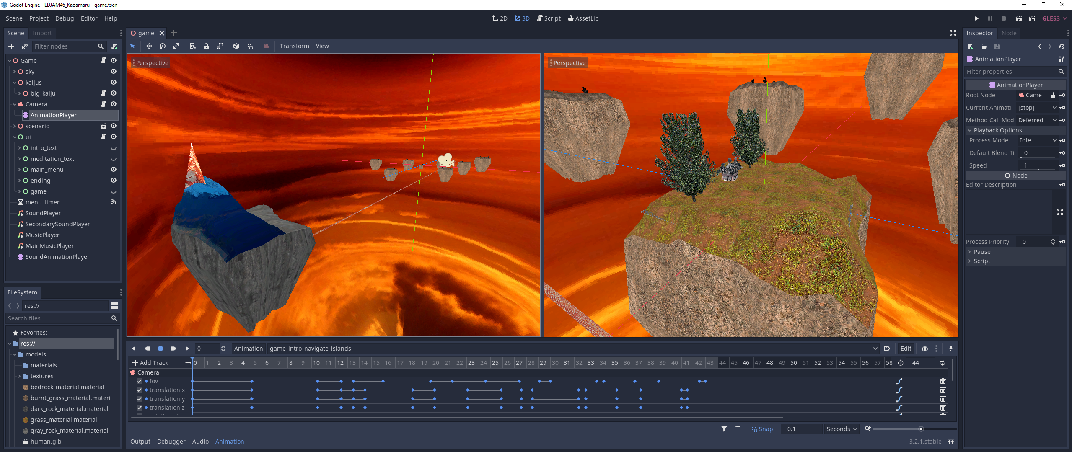Hide the ending node
This screenshot has height=452, width=1072.
[114, 181]
